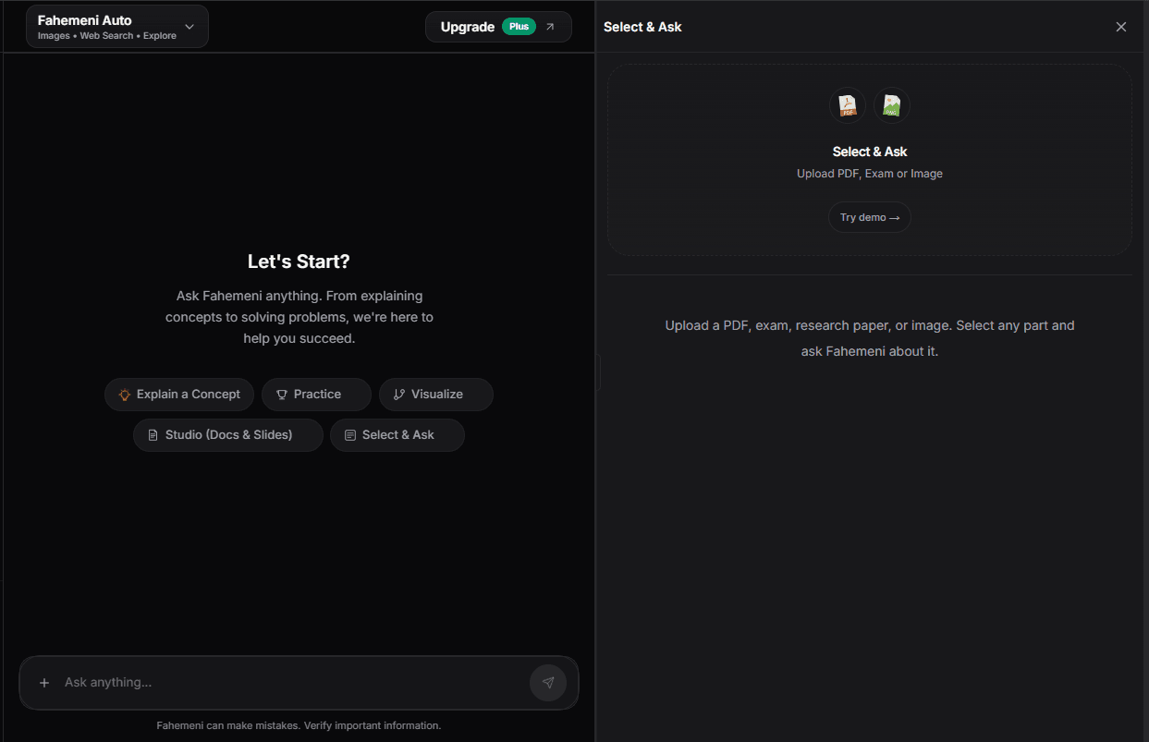Click the Let's Start? heading

pos(299,262)
